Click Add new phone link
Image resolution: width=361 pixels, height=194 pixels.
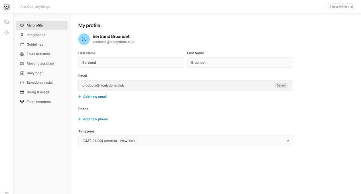click(x=95, y=119)
